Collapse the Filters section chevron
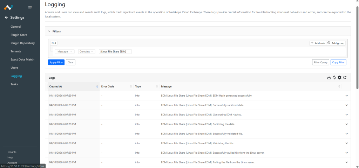The image size is (359, 168). 49,31
